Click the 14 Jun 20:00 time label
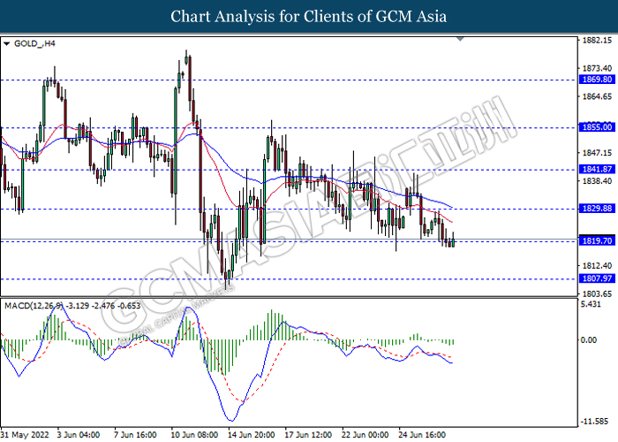This screenshot has height=442, width=618. pos(252,435)
